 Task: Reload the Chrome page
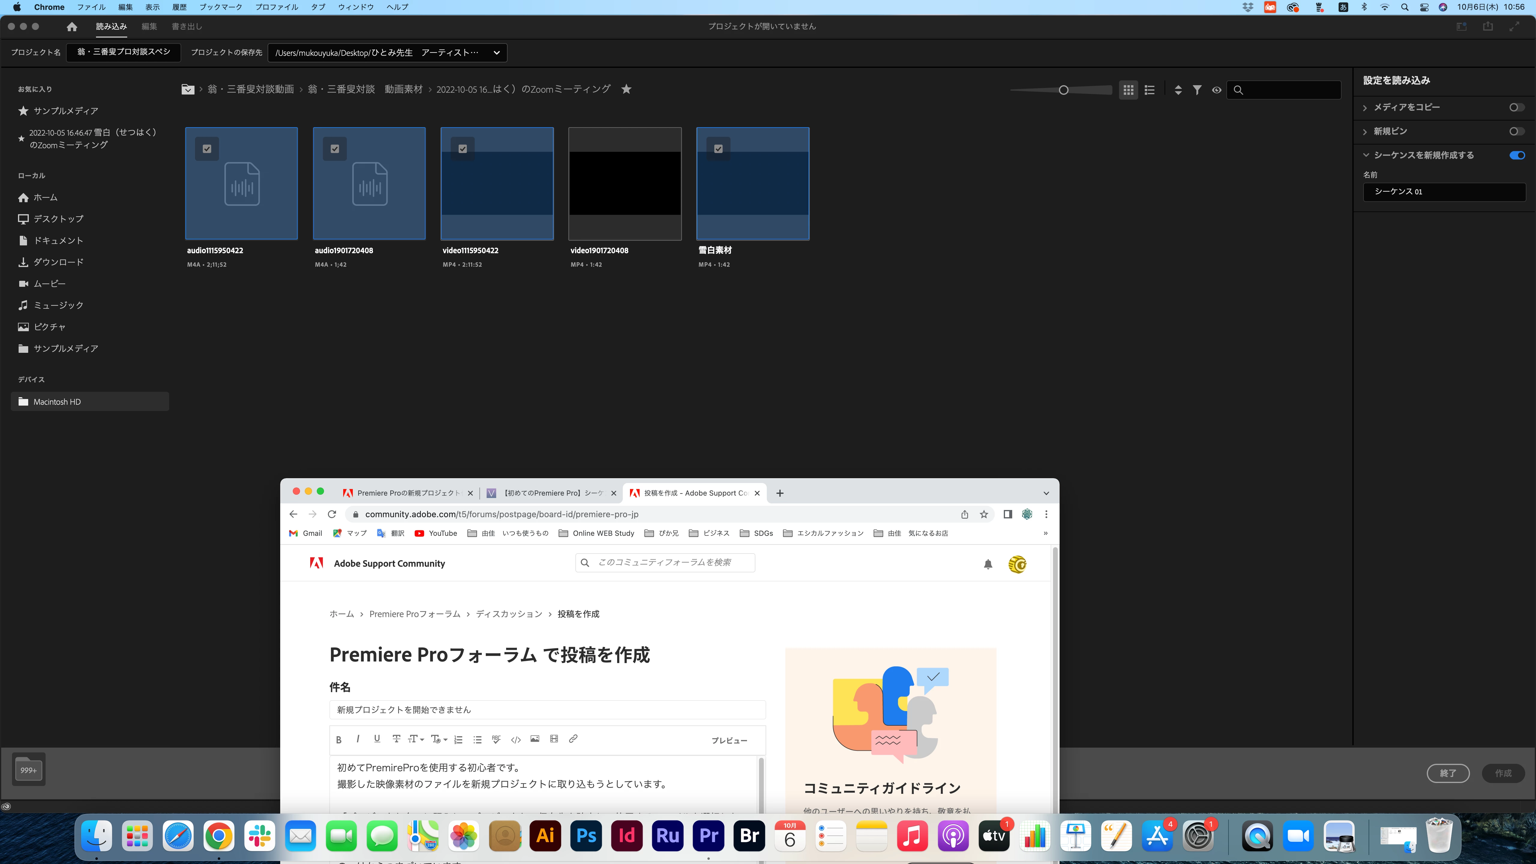click(x=332, y=514)
